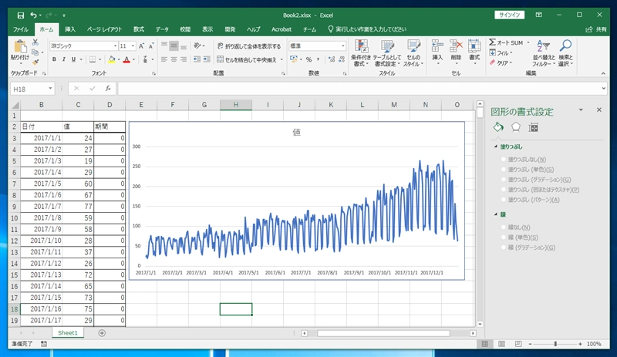Click the Paste clipboard icon
617x357 pixels.
coord(20,46)
